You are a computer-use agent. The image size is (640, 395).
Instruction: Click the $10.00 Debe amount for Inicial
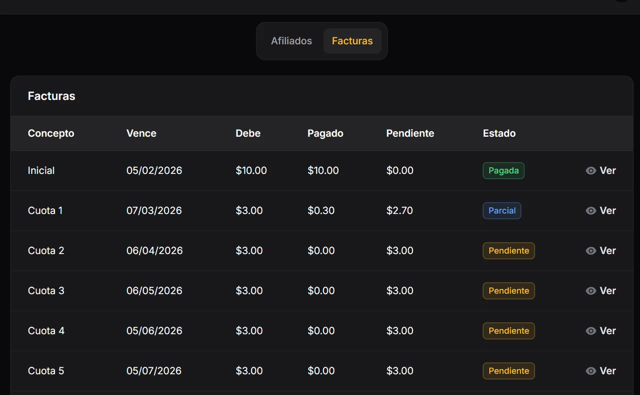251,171
